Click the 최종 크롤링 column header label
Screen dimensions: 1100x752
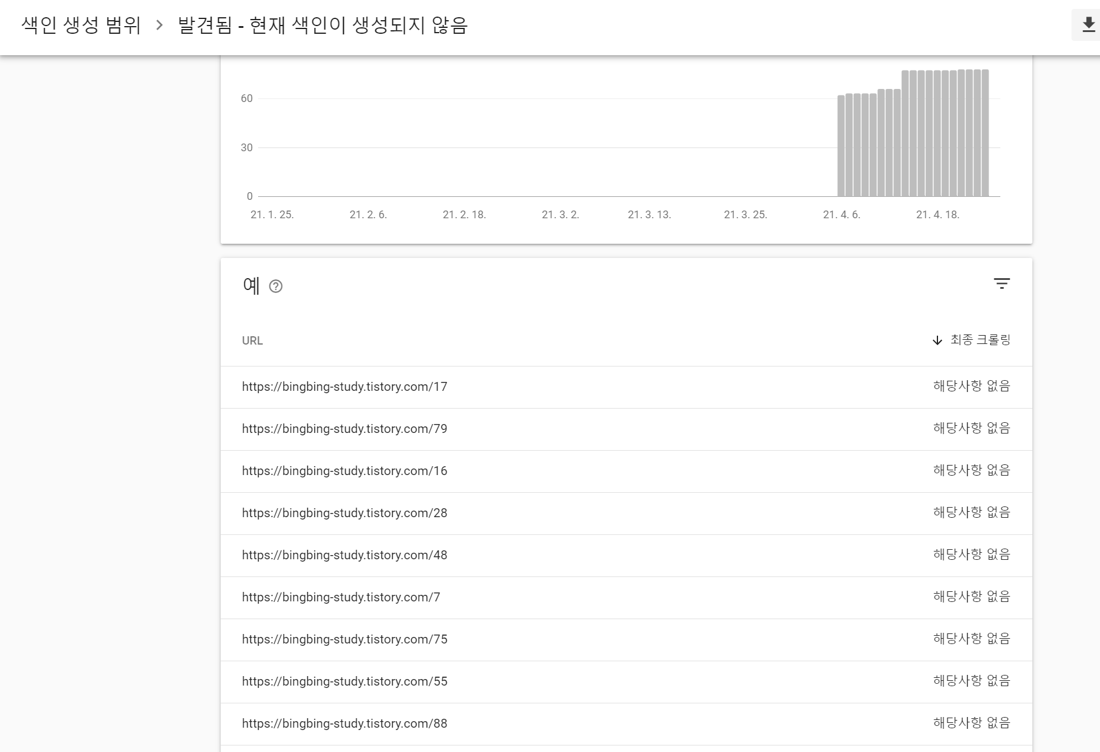pyautogui.click(x=980, y=340)
